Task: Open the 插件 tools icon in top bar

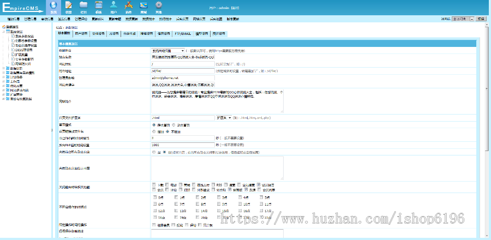Action: click(128, 5)
